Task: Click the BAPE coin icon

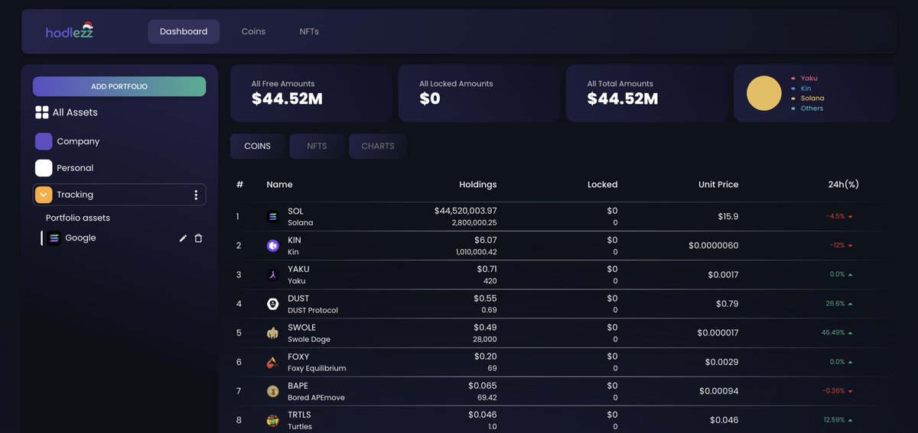Action: (x=272, y=391)
